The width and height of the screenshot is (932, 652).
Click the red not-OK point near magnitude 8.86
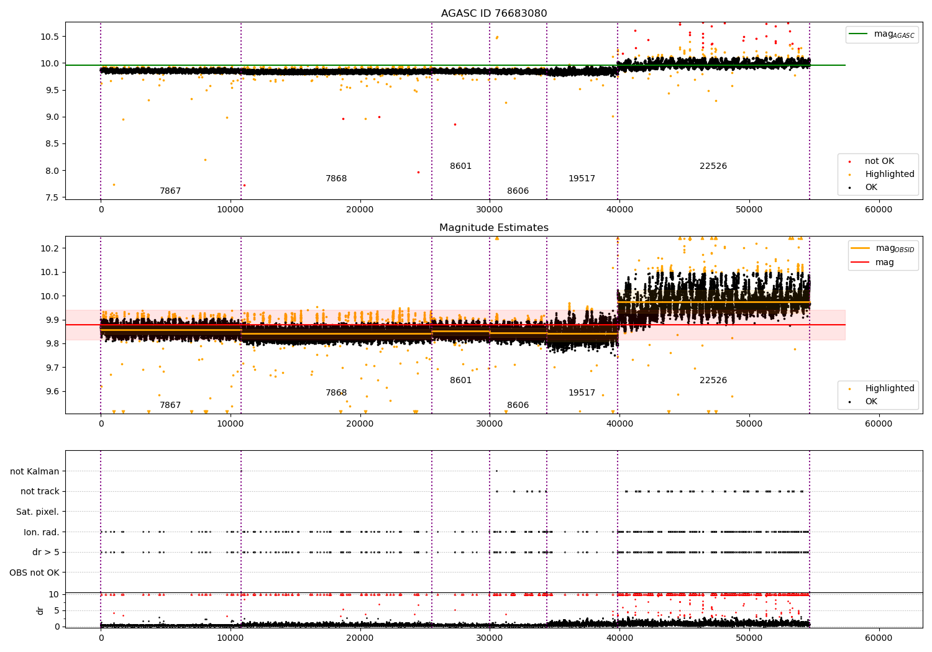click(455, 124)
